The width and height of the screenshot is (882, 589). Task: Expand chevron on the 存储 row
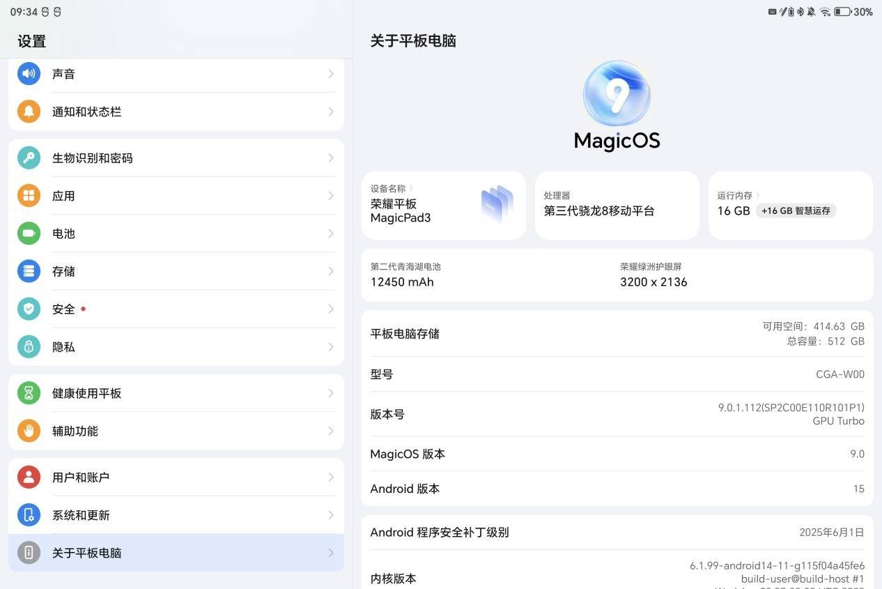click(x=331, y=271)
